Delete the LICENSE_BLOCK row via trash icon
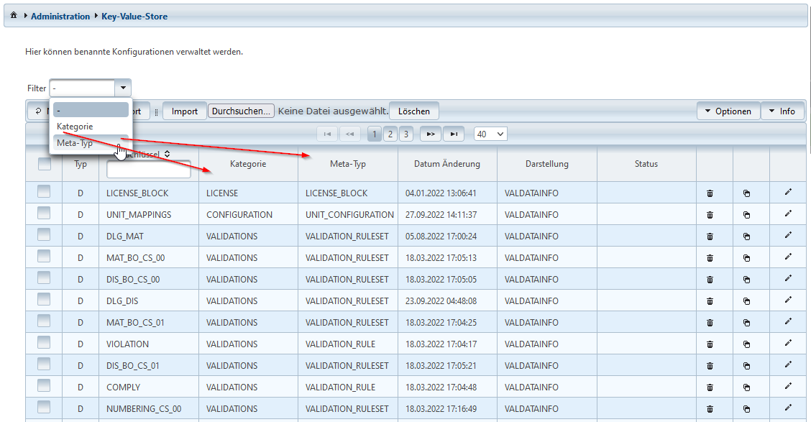Screen dimensions: 811x422 pos(710,193)
